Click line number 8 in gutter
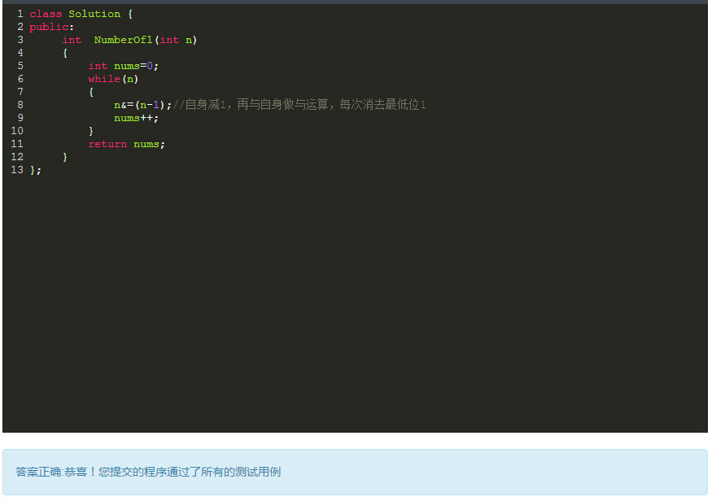The image size is (712, 501). coord(20,105)
